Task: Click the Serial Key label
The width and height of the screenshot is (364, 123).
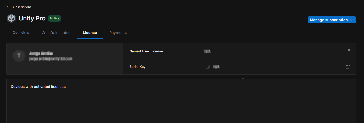Action: 137,67
